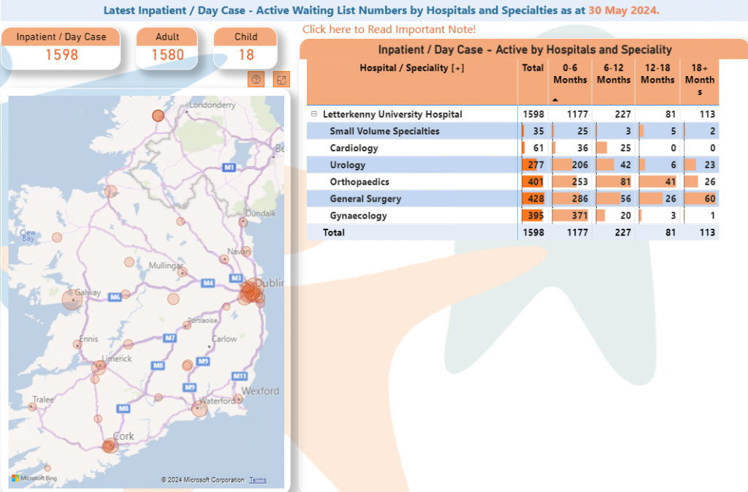Click the M1 motorway shield on the map
The image size is (748, 492).
coord(229,167)
